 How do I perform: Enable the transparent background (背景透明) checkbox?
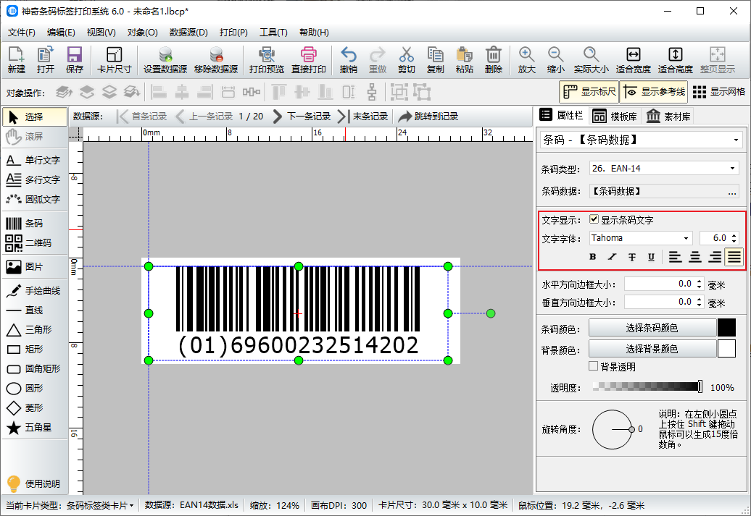pos(594,367)
